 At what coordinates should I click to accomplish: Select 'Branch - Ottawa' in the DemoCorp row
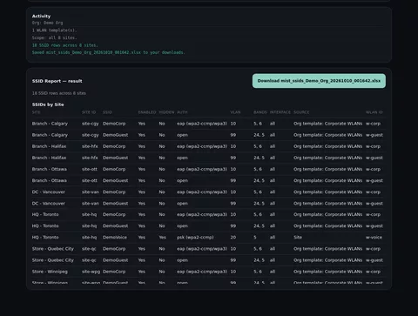(x=50, y=169)
